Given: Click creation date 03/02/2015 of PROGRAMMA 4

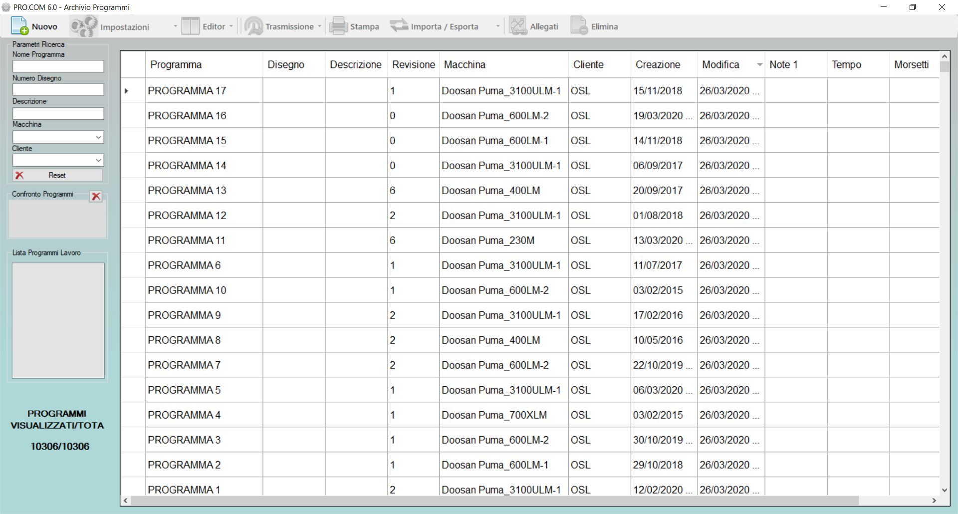Looking at the screenshot, I should tap(664, 415).
